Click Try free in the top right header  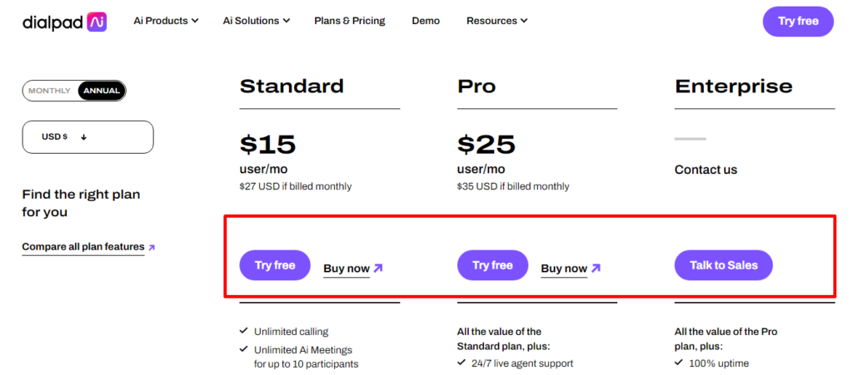(x=798, y=21)
